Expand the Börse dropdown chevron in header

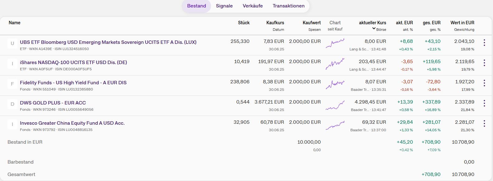374,29
